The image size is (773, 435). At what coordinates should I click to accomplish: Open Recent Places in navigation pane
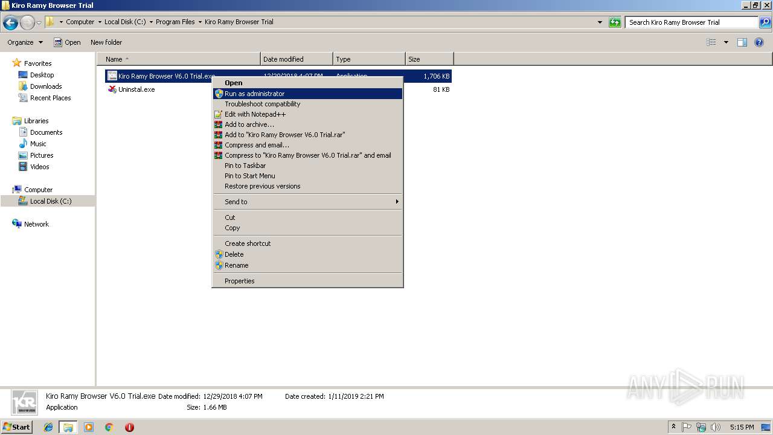click(x=50, y=98)
